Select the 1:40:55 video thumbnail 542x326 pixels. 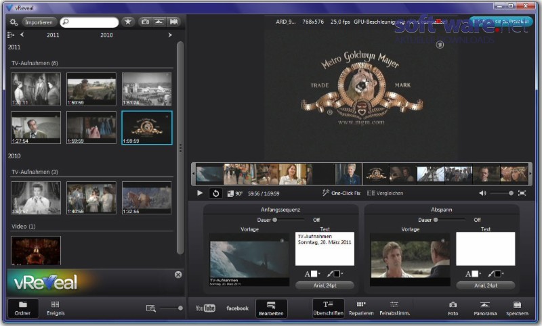(91, 198)
